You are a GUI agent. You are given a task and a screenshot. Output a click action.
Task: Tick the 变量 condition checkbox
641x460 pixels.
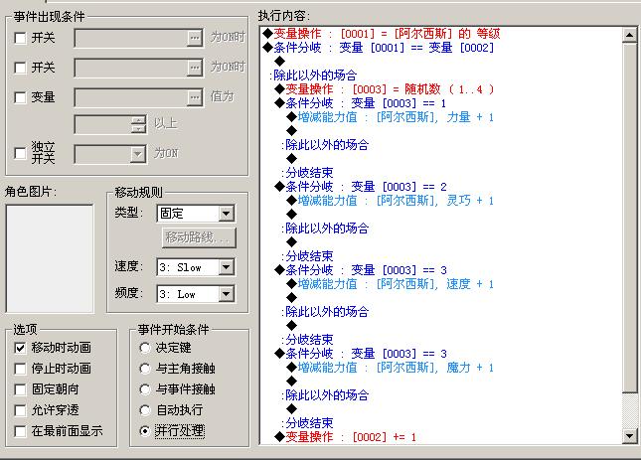coord(20,97)
